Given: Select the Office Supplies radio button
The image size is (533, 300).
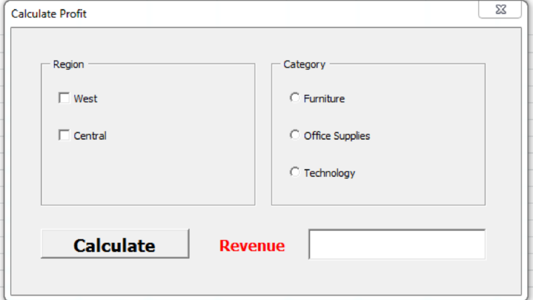Looking at the screenshot, I should tap(294, 135).
